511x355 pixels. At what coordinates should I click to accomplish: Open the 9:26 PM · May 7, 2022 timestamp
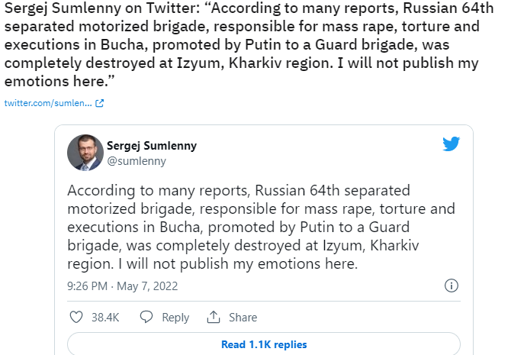(123, 286)
